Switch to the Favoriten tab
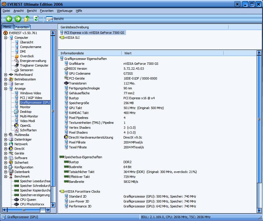 coord(22,27)
